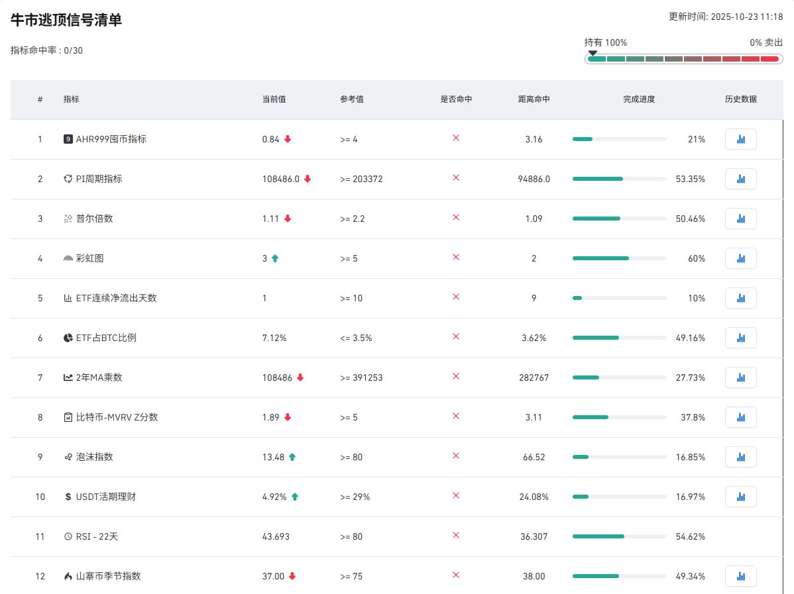794x594 pixels.
Task: Show history chart for ETF连续净流出天数
Action: (740, 298)
